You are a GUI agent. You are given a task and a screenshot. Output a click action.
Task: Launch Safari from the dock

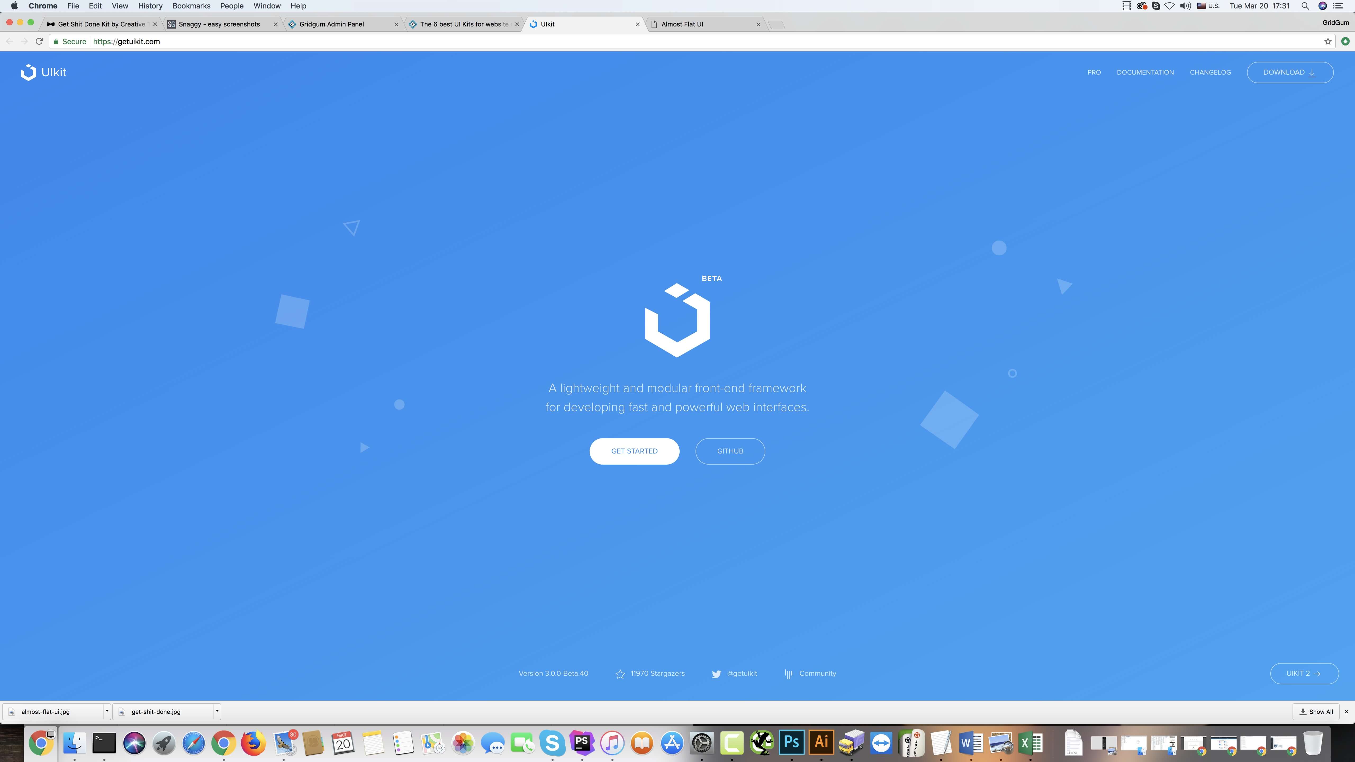tap(193, 743)
